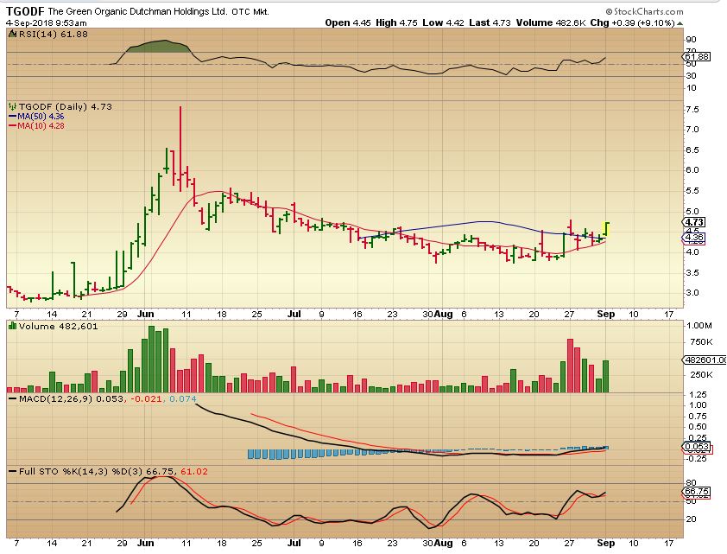Click the 7.5 price axis label
The height and width of the screenshot is (554, 727).
692,110
